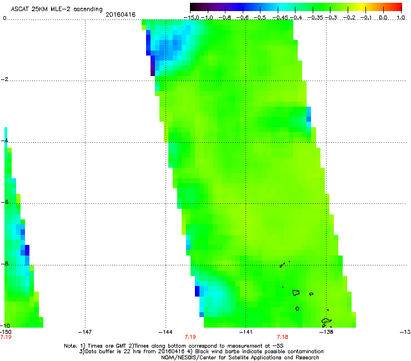Viewport: 411px width, 361px height.
Task: Click the color bar label -0.1
Action: pyautogui.click(x=366, y=18)
